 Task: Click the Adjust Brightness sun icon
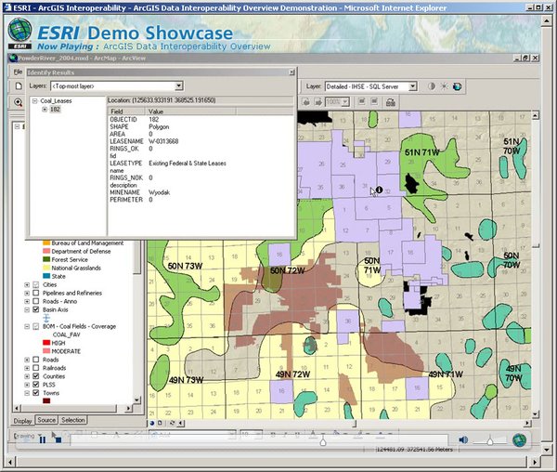(x=445, y=86)
